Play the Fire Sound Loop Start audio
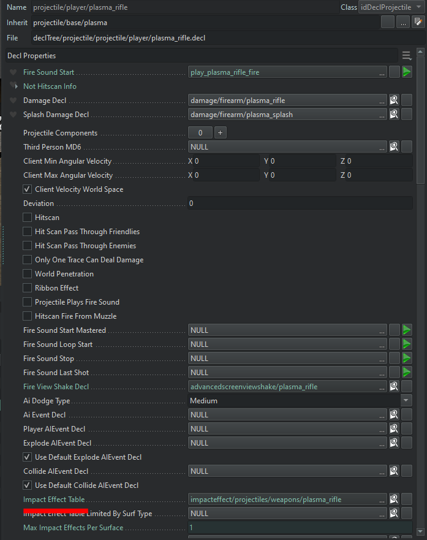 coord(407,344)
